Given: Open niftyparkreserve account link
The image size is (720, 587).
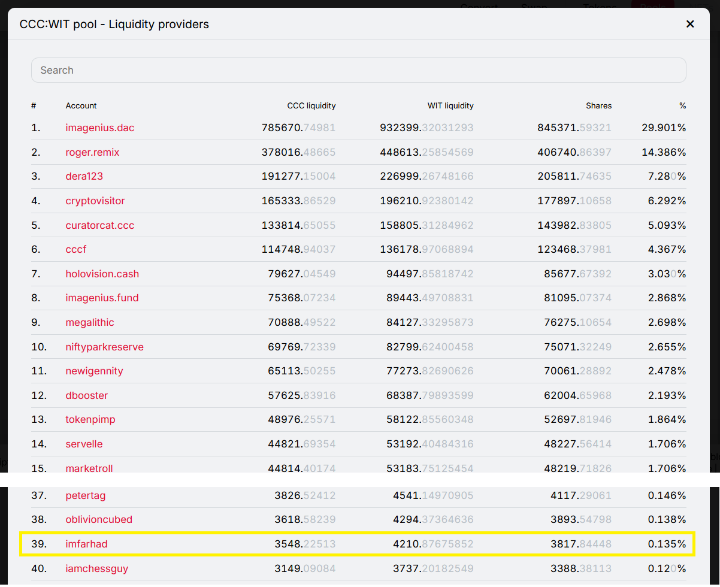Looking at the screenshot, I should 104,347.
